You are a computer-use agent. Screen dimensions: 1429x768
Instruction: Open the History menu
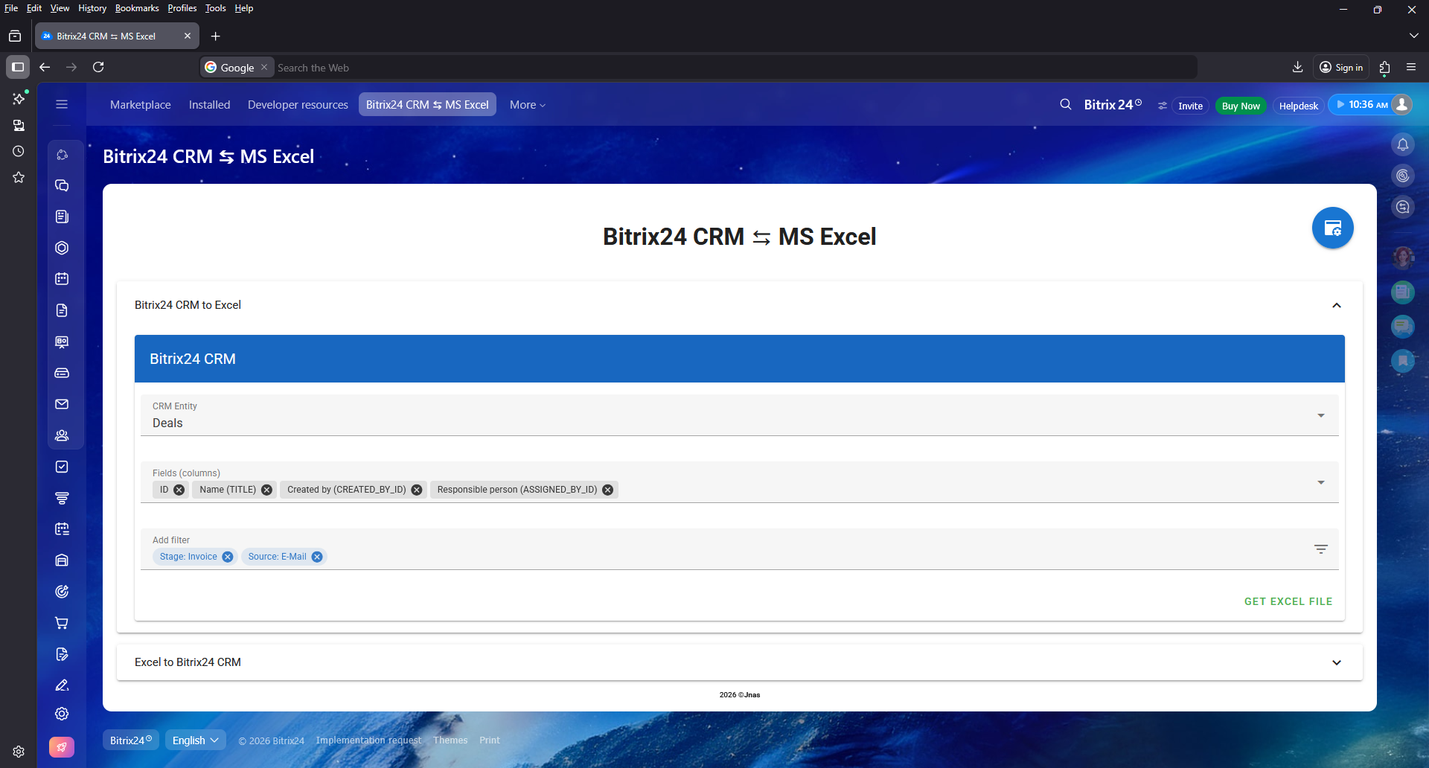(92, 8)
